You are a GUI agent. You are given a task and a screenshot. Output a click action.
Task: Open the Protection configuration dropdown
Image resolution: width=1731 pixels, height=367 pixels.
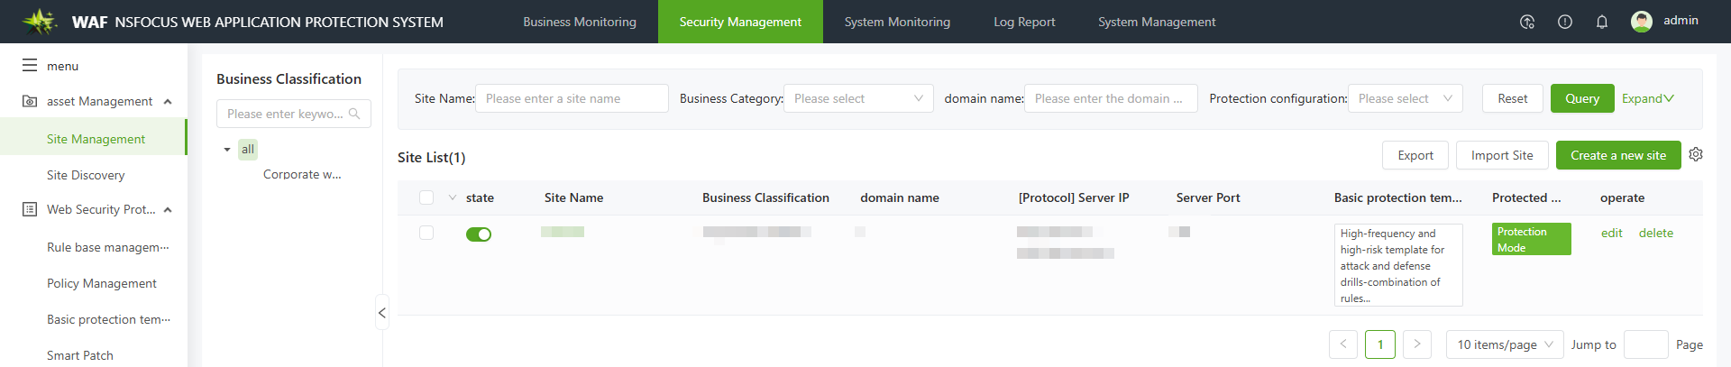(x=1404, y=98)
